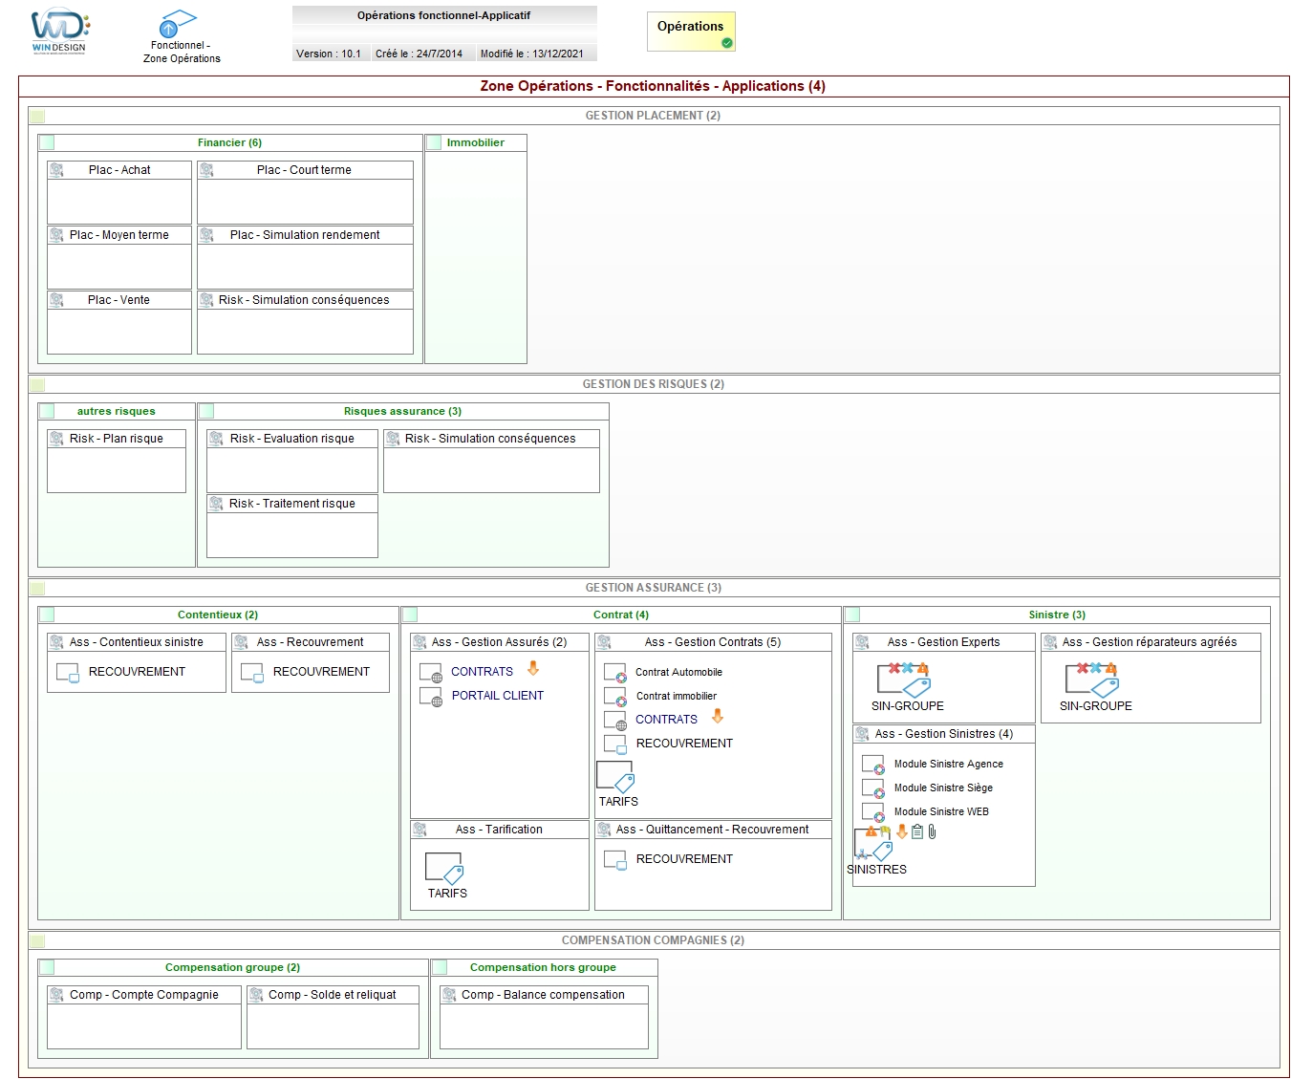The image size is (1291, 1079).
Task: Select RECOUVREMENT label under Ass - Contentieux sinistre
Action: point(137,672)
